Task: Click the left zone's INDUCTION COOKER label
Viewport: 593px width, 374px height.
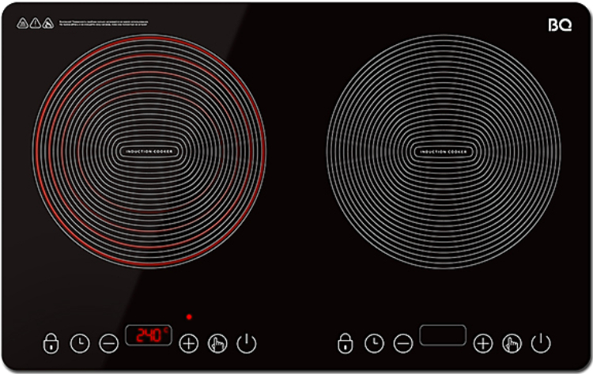Action: [149, 150]
